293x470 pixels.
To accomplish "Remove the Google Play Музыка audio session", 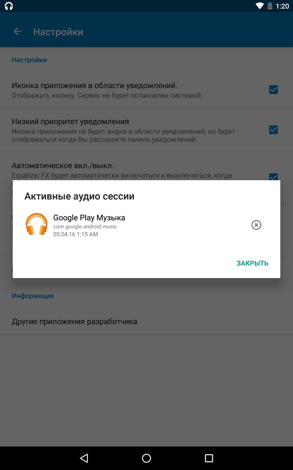I will (x=256, y=225).
